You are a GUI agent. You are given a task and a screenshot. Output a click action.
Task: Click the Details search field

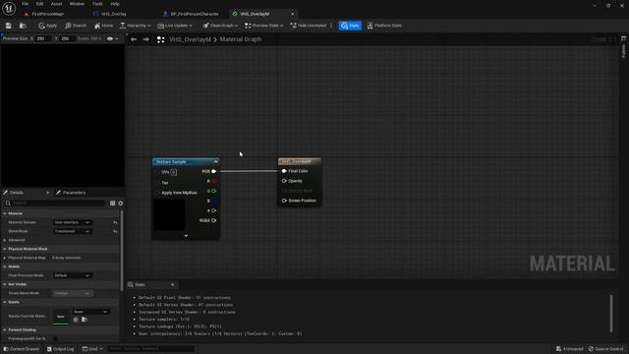[x=55, y=204]
